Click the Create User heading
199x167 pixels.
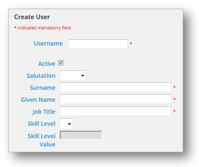[x=32, y=17]
